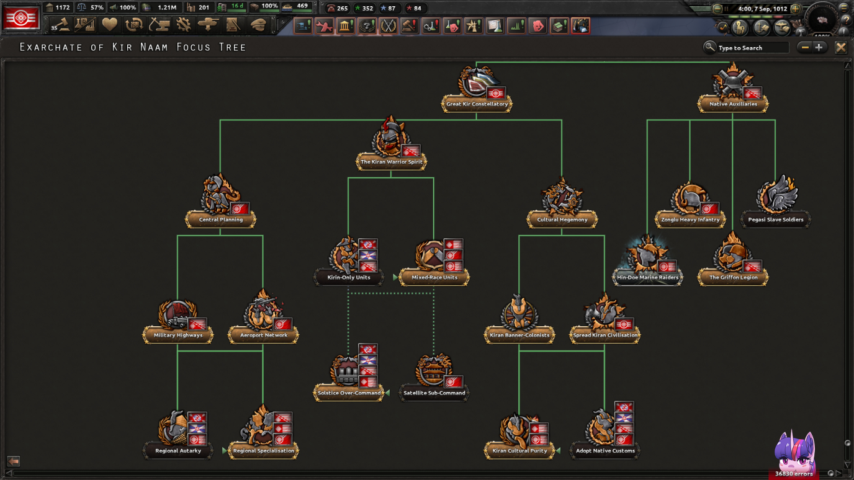The image size is (854, 480).
Task: Click the green factory building alert
Action: pyautogui.click(x=559, y=26)
